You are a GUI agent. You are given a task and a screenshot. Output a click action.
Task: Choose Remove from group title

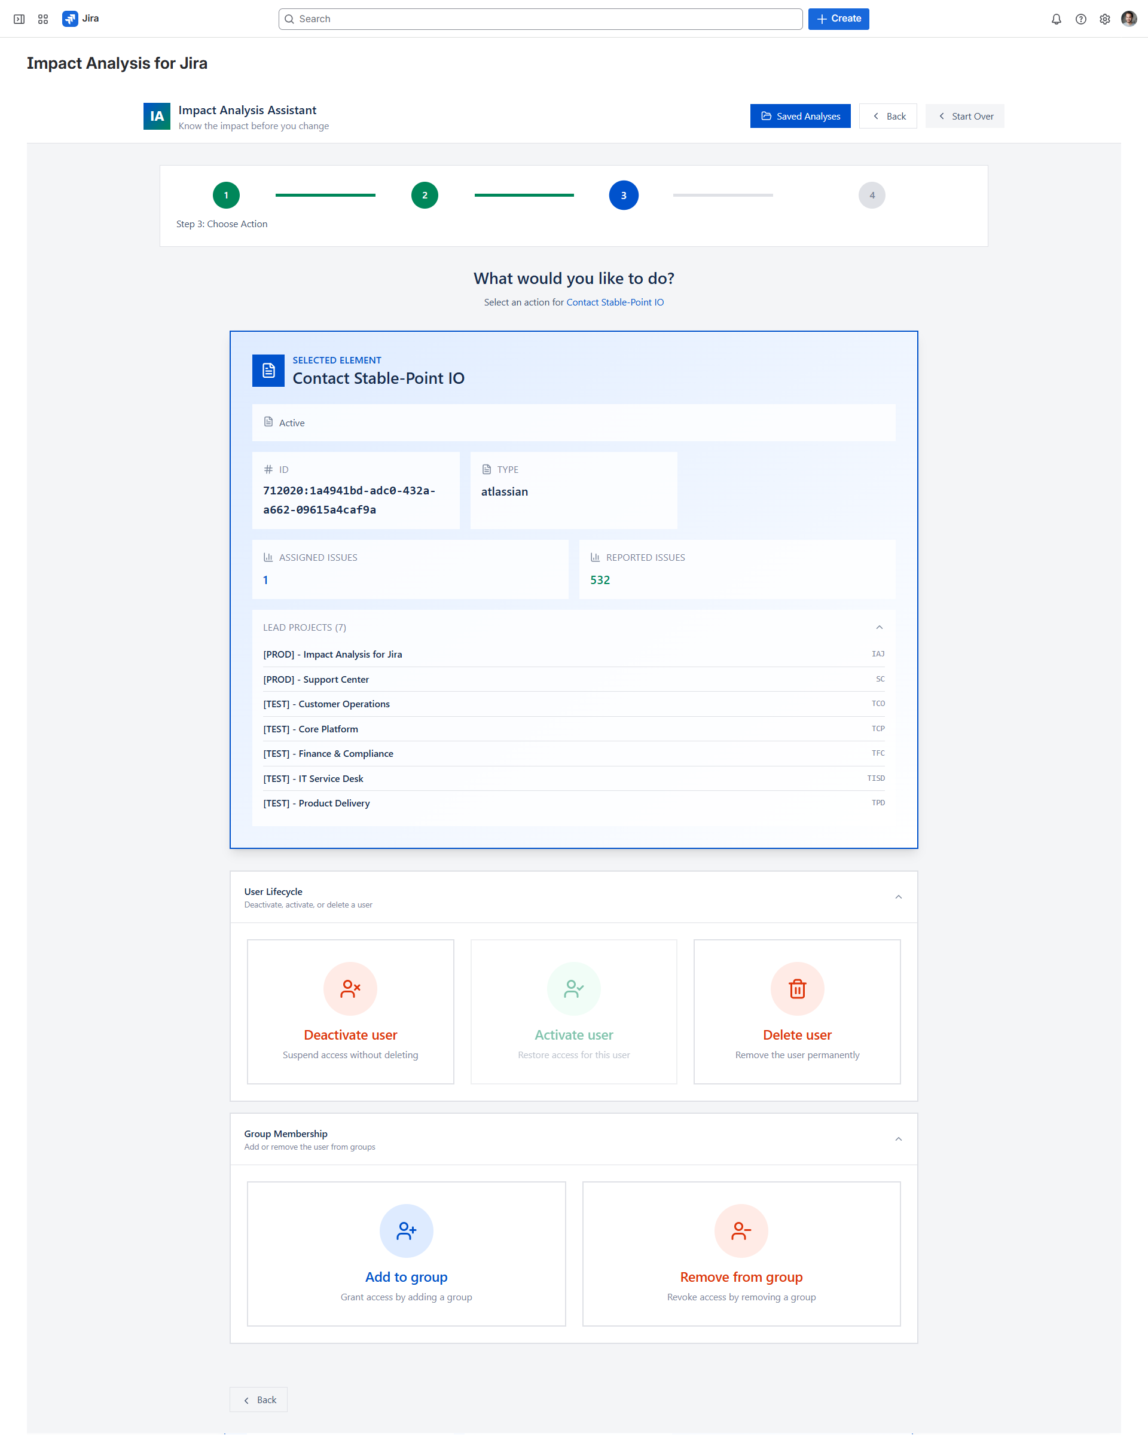741,1278
